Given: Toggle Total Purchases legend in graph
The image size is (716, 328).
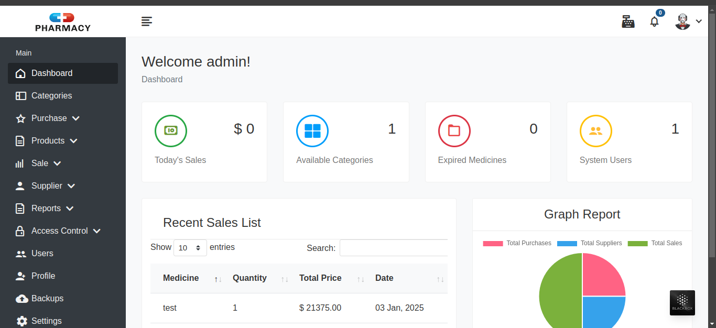Looking at the screenshot, I should [517, 243].
